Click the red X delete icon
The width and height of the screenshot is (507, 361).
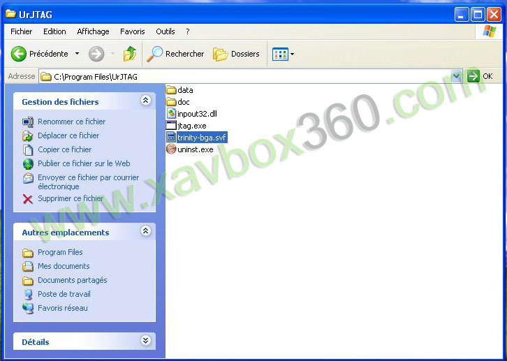click(x=28, y=199)
